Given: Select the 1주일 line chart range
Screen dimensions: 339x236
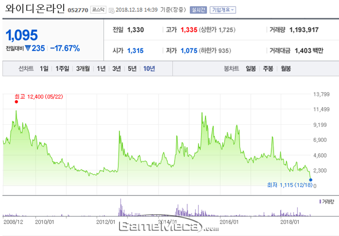Looking at the screenshot, I should (62, 69).
